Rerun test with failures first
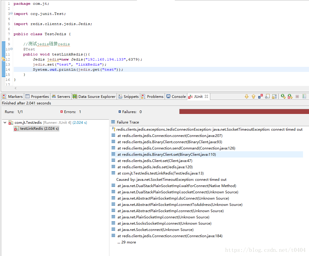The height and width of the screenshot is (256, 309). click(290, 96)
